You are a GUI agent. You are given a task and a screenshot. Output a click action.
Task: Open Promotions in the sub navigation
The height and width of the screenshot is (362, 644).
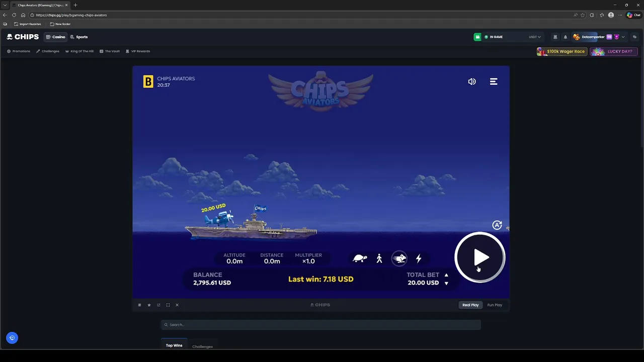pos(19,51)
